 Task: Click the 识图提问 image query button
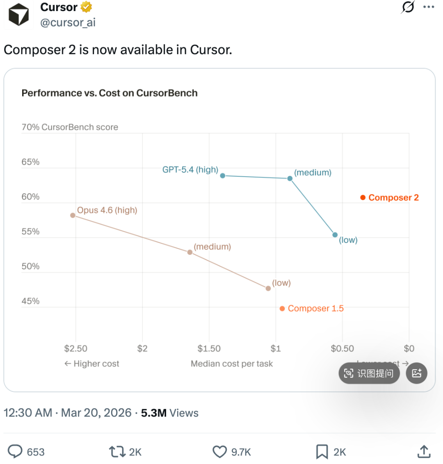click(x=369, y=373)
